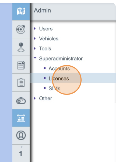Open the stacked documents reports icon

tap(21, 65)
